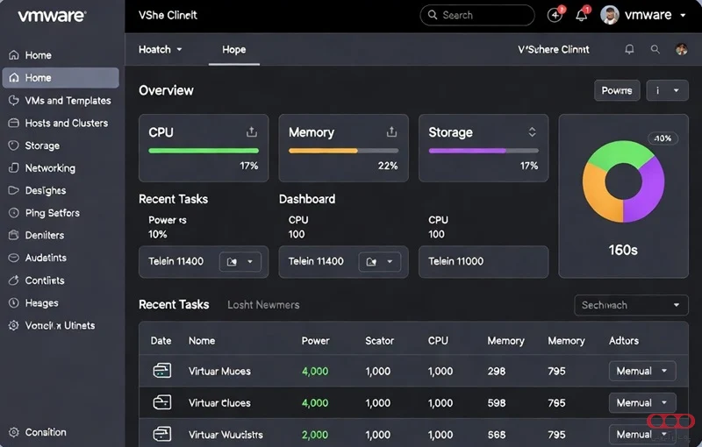702x447 pixels.
Task: Switch to the Hope tab
Action: coord(233,50)
